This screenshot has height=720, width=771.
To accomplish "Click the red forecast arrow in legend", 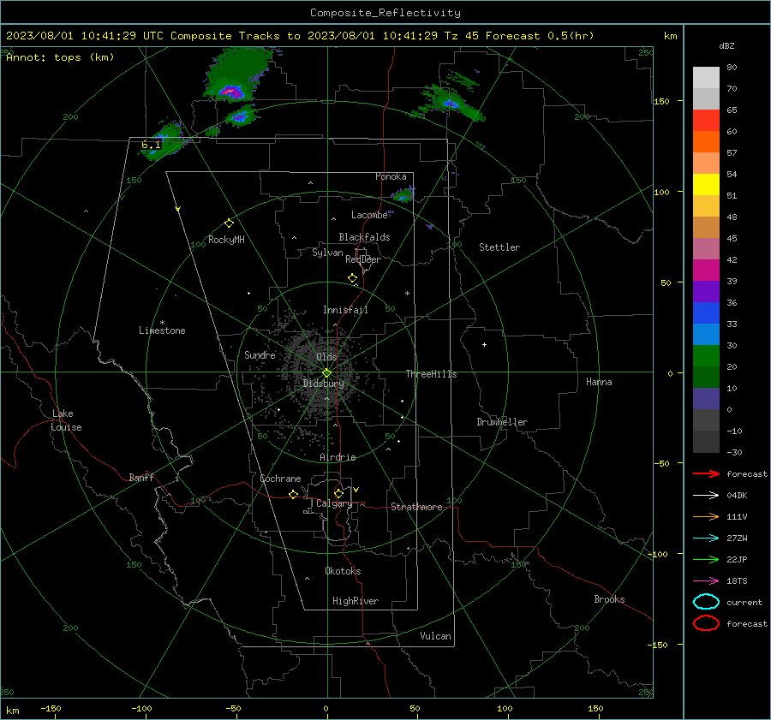I will pyautogui.click(x=706, y=473).
